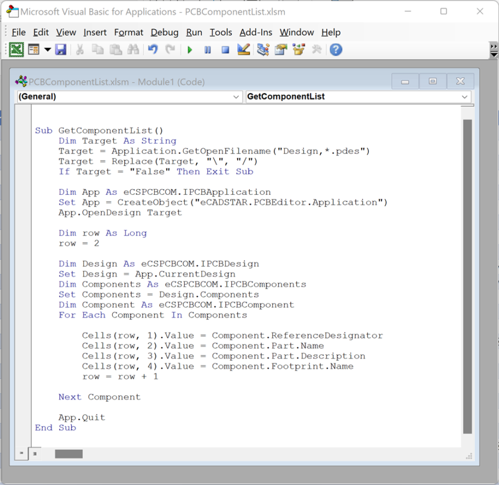499x485 pixels.
Task: Open the GetComponentList procedure dropdown
Action: click(464, 97)
